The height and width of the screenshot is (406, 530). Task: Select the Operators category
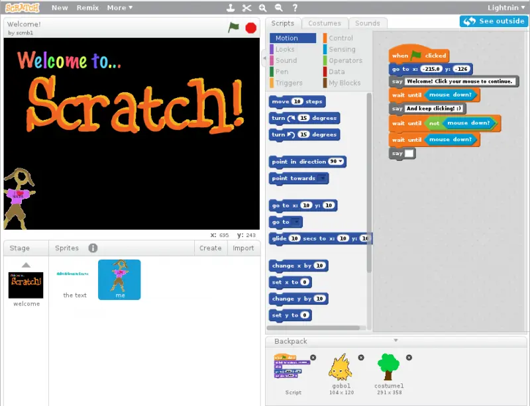344,60
